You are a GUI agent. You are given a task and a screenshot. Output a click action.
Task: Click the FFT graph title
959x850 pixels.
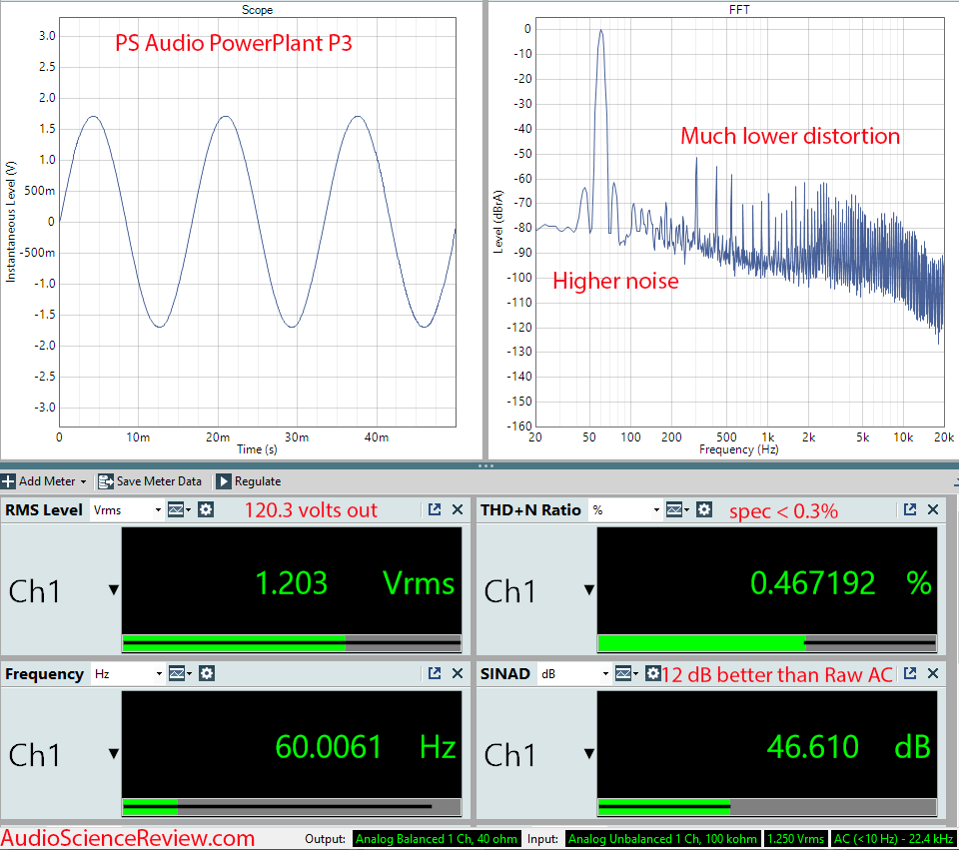(739, 10)
